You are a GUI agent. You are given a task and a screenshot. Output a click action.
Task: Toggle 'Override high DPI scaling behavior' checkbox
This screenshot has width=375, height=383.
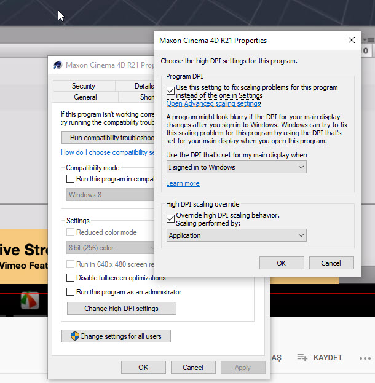pyautogui.click(x=170, y=218)
